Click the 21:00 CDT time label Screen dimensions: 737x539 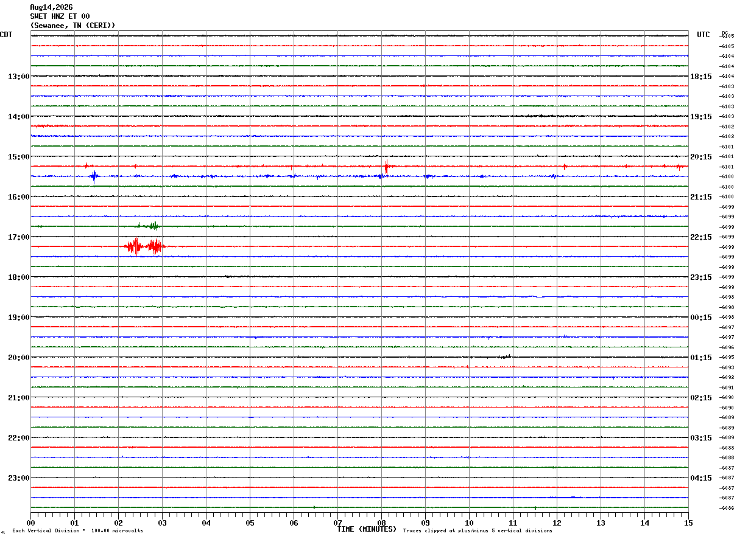click(x=19, y=398)
